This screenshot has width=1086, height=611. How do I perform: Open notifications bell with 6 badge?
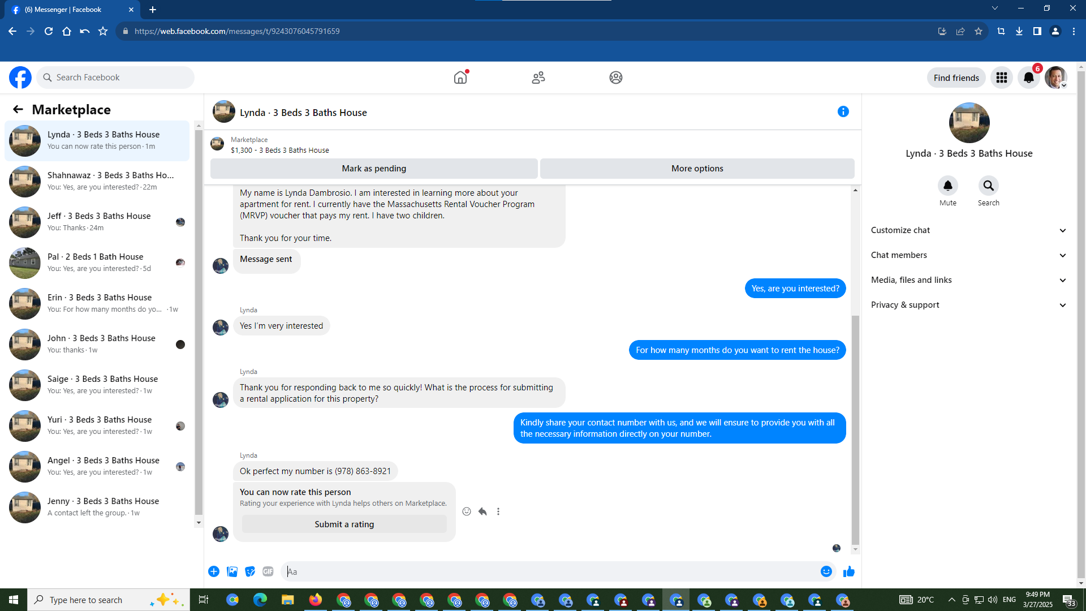1029,78
